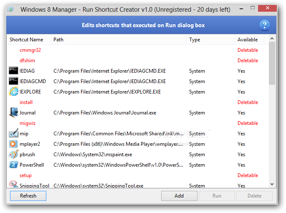The height and width of the screenshot is (213, 286).
Task: Click the Journal.exe path cell
Action: (105, 113)
